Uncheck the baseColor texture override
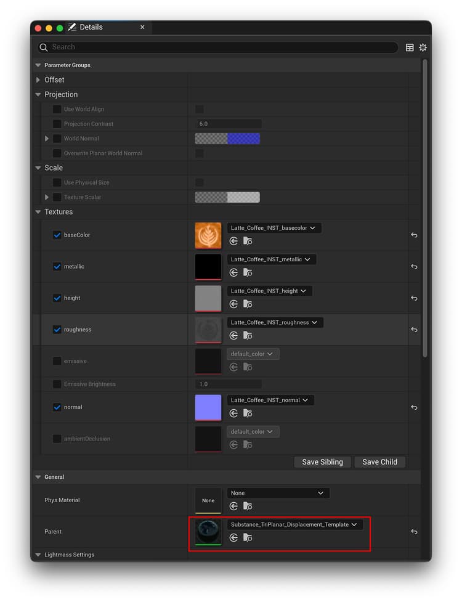The width and height of the screenshot is (462, 602). coord(57,235)
